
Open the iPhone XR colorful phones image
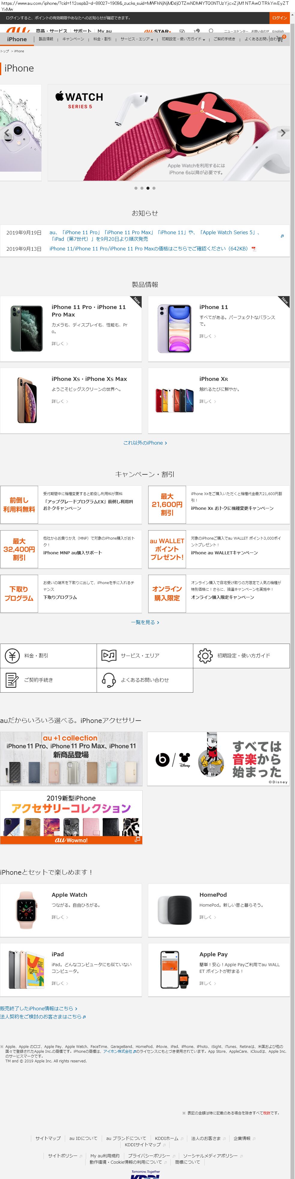174,400
